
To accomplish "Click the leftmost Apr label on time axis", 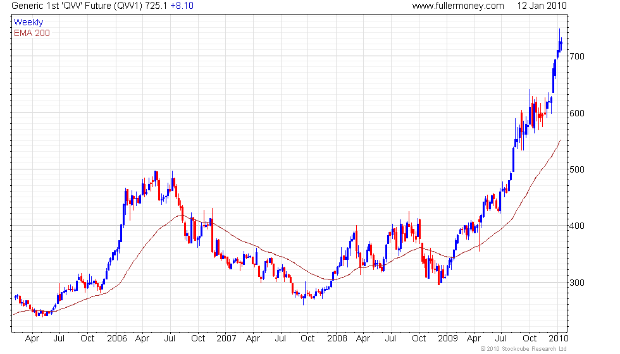I will pyautogui.click(x=32, y=338).
